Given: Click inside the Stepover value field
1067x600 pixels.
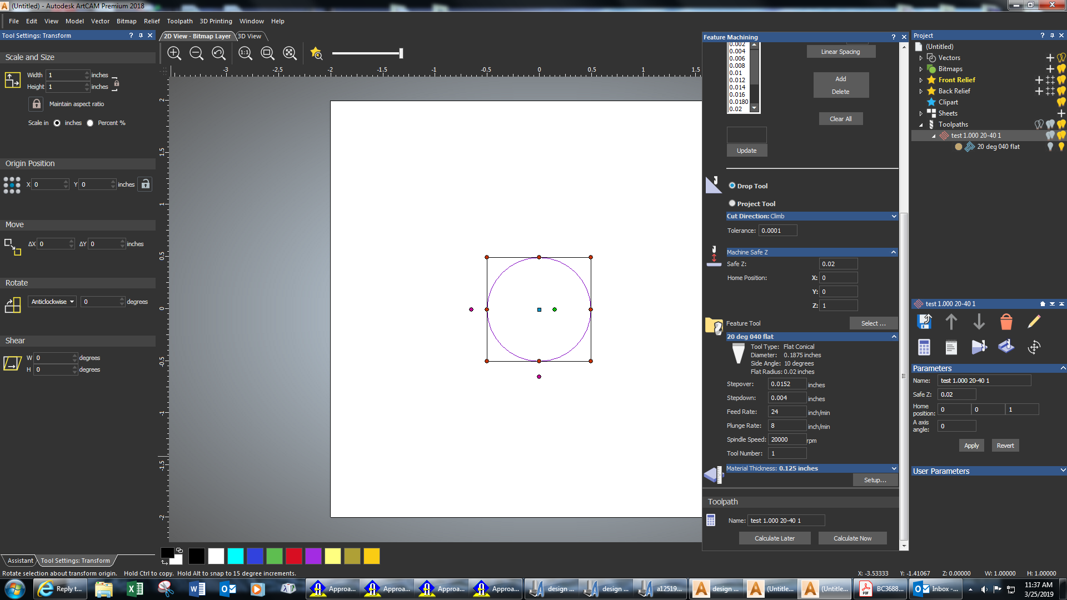Looking at the screenshot, I should click(786, 383).
